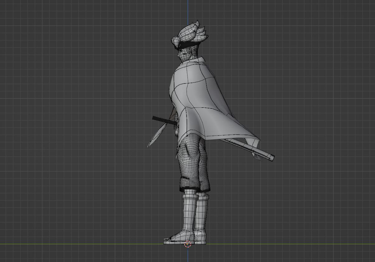Click the green Y axis line at left

[x=62, y=244]
